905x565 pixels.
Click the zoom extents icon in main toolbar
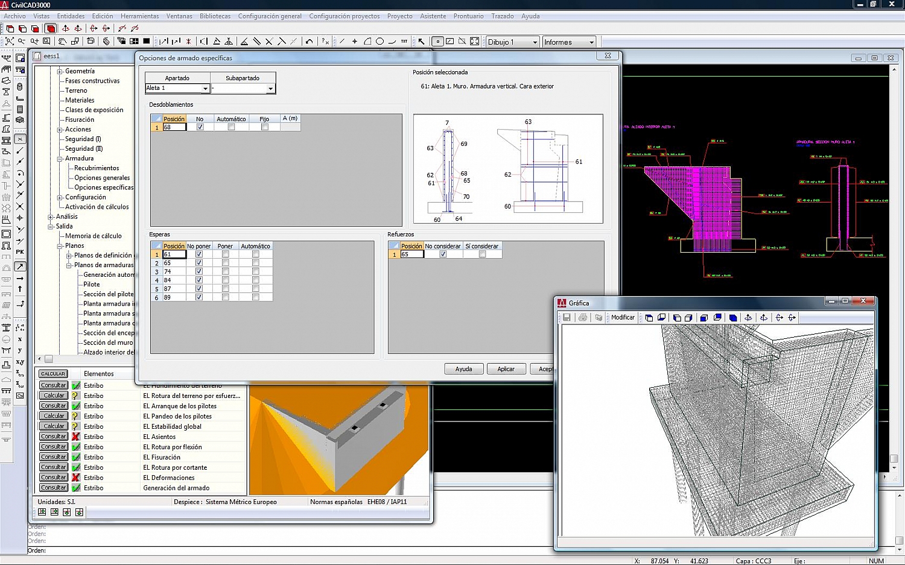point(10,42)
